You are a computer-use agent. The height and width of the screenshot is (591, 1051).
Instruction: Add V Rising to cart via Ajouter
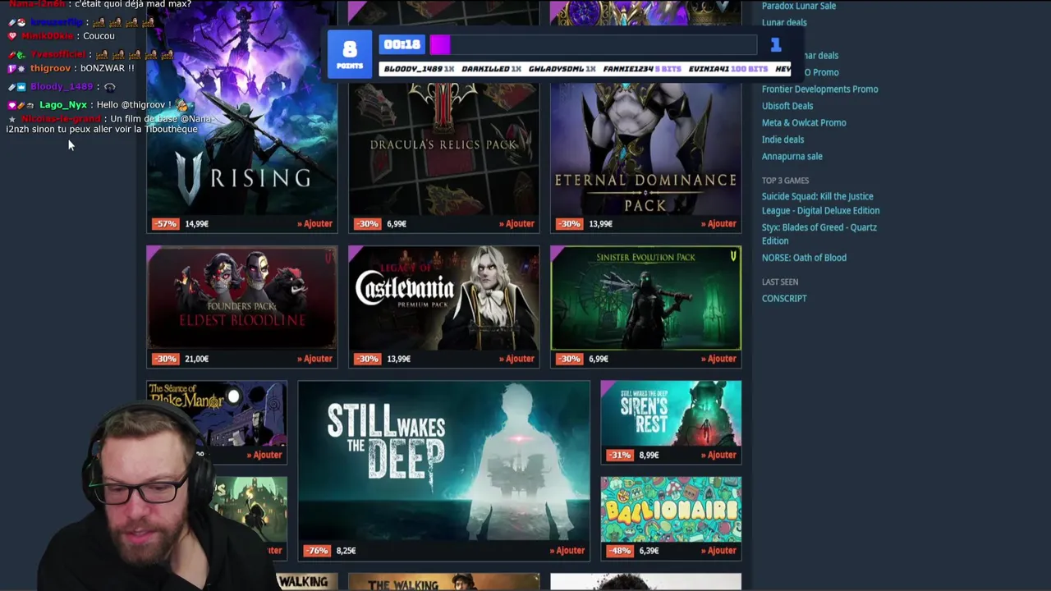pyautogui.click(x=314, y=224)
